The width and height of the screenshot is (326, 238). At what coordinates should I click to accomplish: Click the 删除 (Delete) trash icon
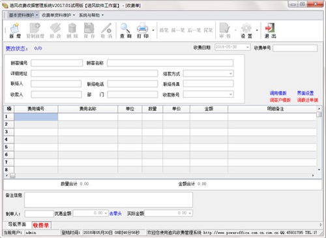point(72,31)
